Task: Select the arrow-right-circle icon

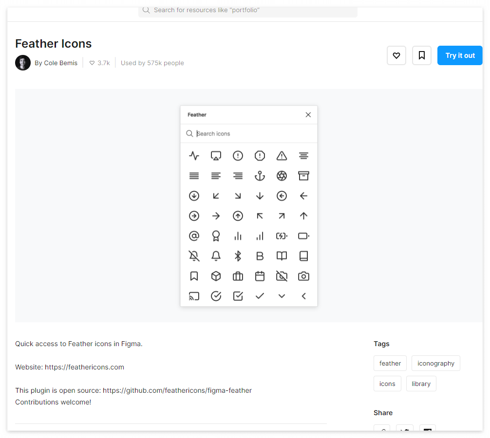Action: click(194, 215)
